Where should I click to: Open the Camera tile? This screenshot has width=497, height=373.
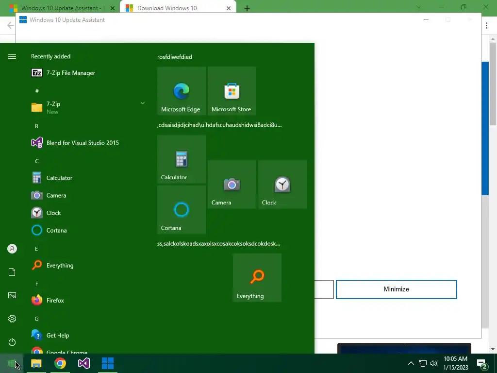click(x=232, y=184)
